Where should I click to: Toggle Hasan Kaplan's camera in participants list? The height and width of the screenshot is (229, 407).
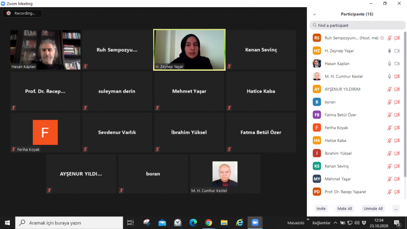click(x=397, y=63)
